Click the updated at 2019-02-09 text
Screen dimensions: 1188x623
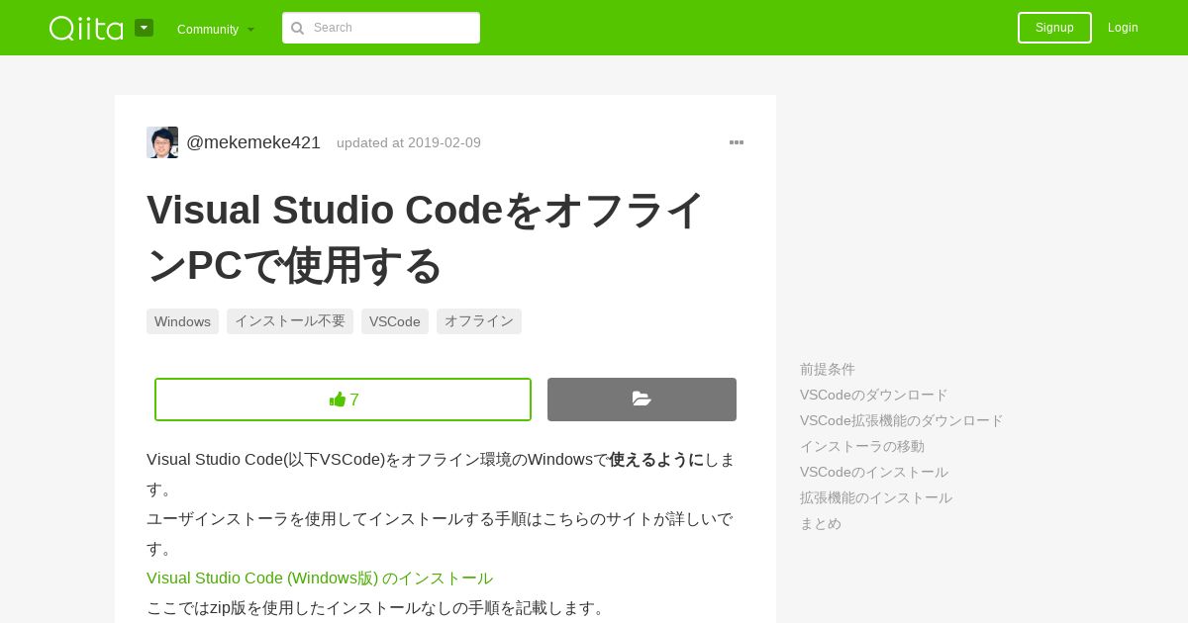click(409, 142)
